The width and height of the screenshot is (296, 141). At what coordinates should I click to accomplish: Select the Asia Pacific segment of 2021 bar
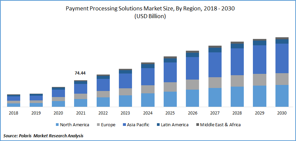80,89
